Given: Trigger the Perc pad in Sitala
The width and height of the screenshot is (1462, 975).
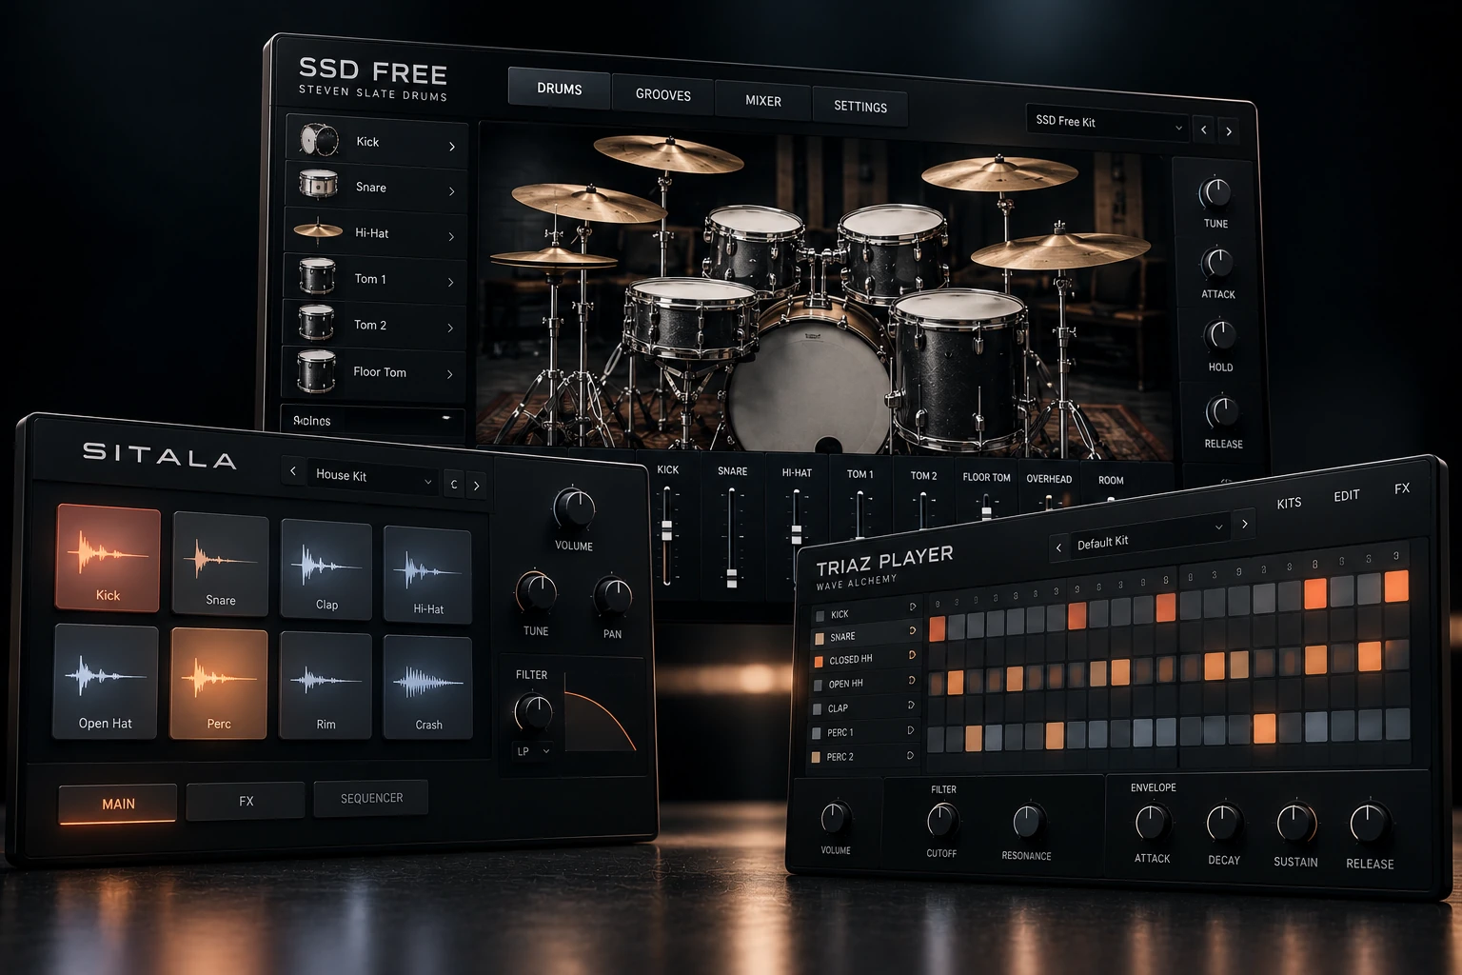Looking at the screenshot, I should 219,684.
